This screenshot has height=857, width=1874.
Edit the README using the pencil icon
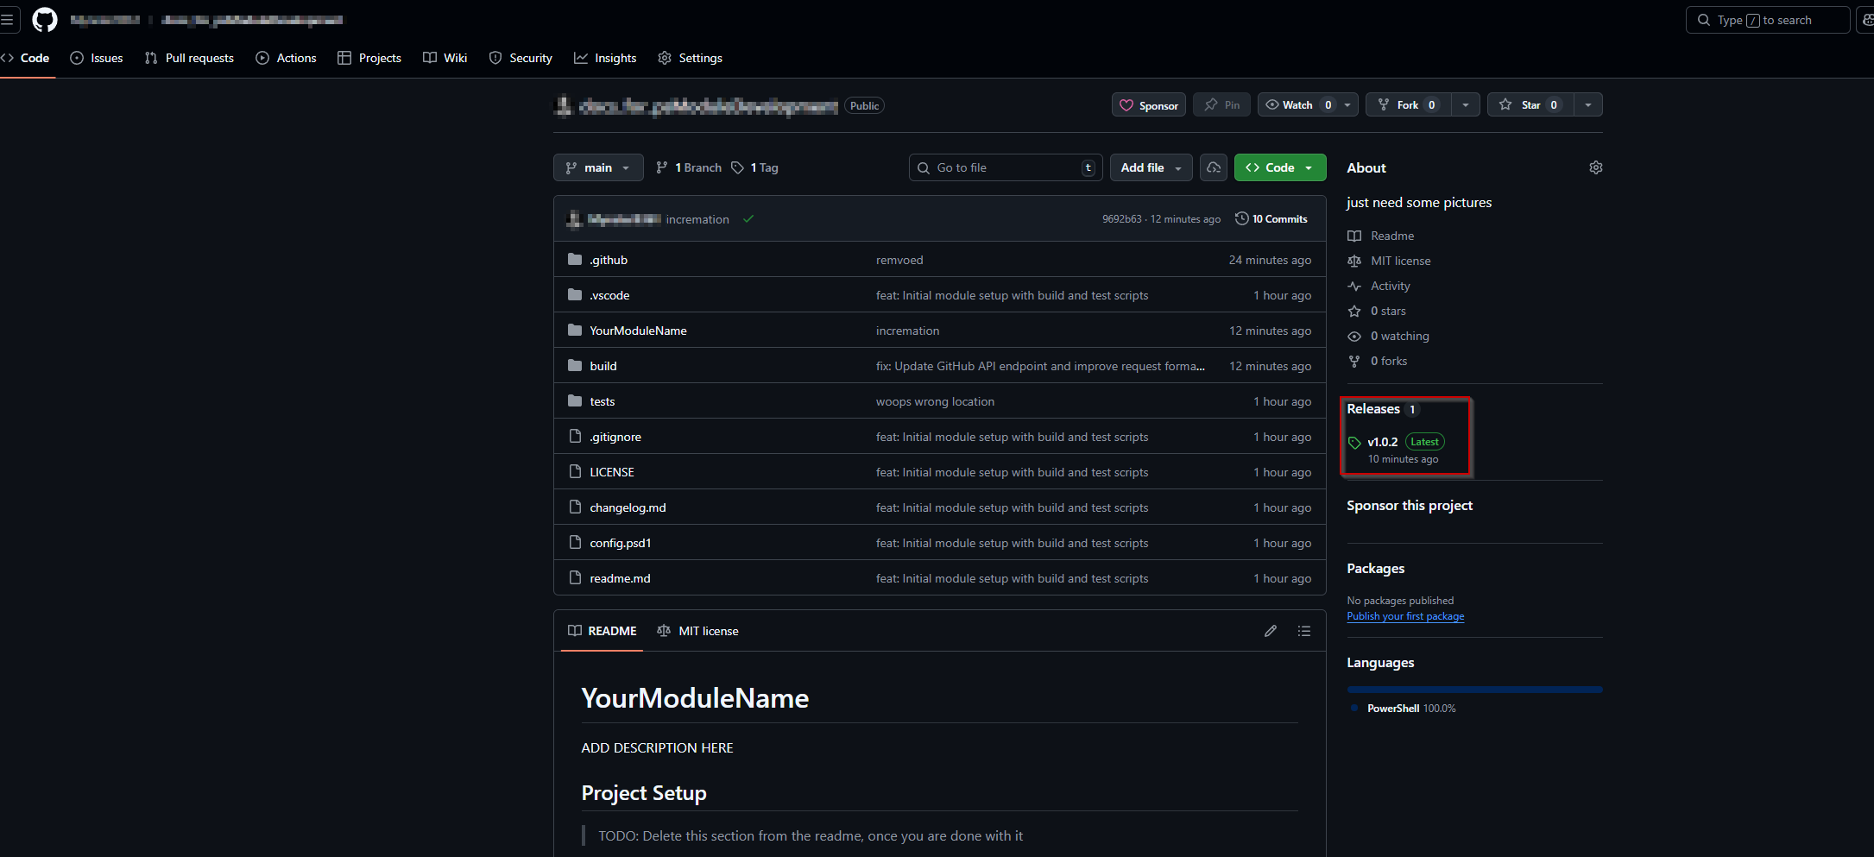click(1270, 631)
